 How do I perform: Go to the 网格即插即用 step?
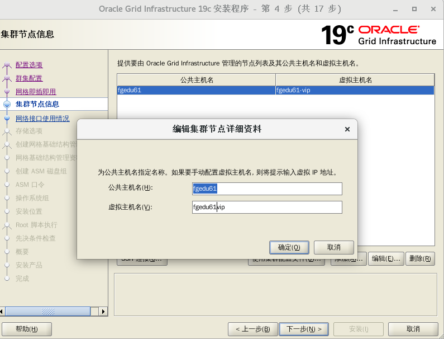click(x=36, y=92)
